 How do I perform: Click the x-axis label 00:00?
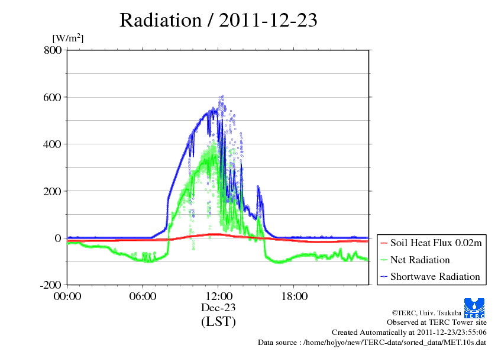coord(67,296)
